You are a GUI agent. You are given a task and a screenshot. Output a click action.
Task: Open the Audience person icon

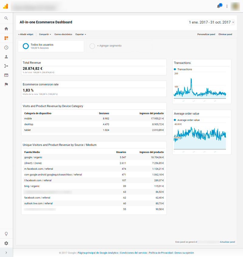(6, 57)
